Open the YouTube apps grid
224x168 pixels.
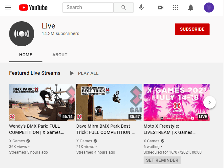[x=176, y=8]
